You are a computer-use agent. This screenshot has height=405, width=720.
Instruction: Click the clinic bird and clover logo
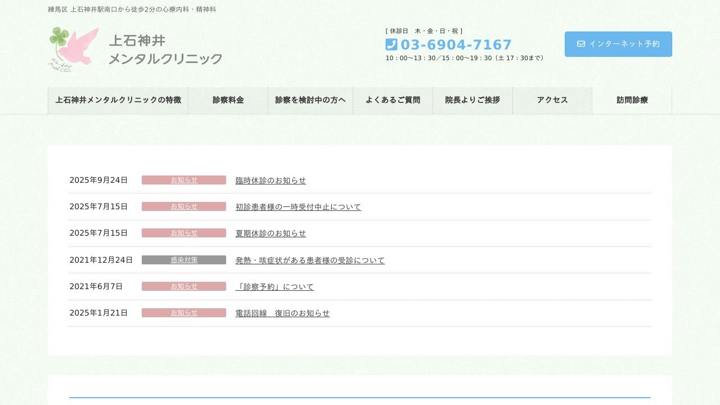[x=74, y=49]
